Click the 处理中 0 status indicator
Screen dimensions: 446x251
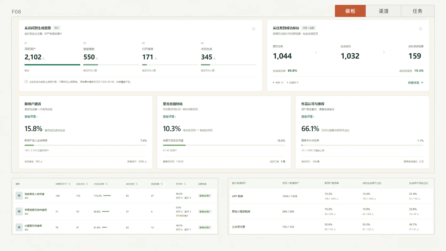293,83
